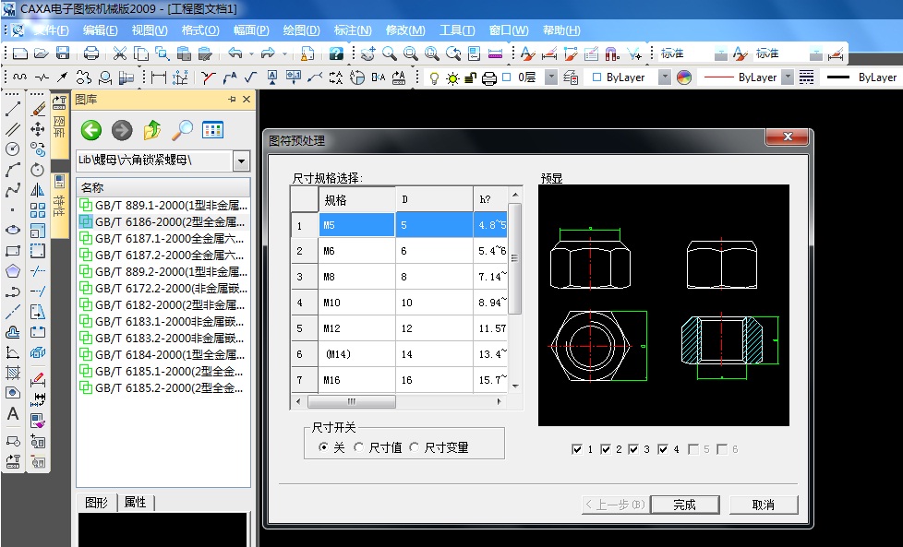Open the 工具(T) menu
Viewport: 903px width, 547px height.
click(457, 30)
